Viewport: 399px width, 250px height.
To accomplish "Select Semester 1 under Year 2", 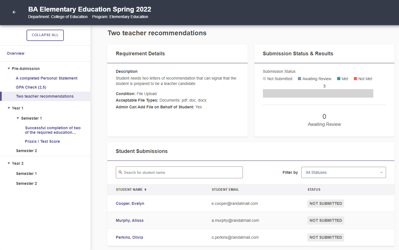I will tap(27, 174).
